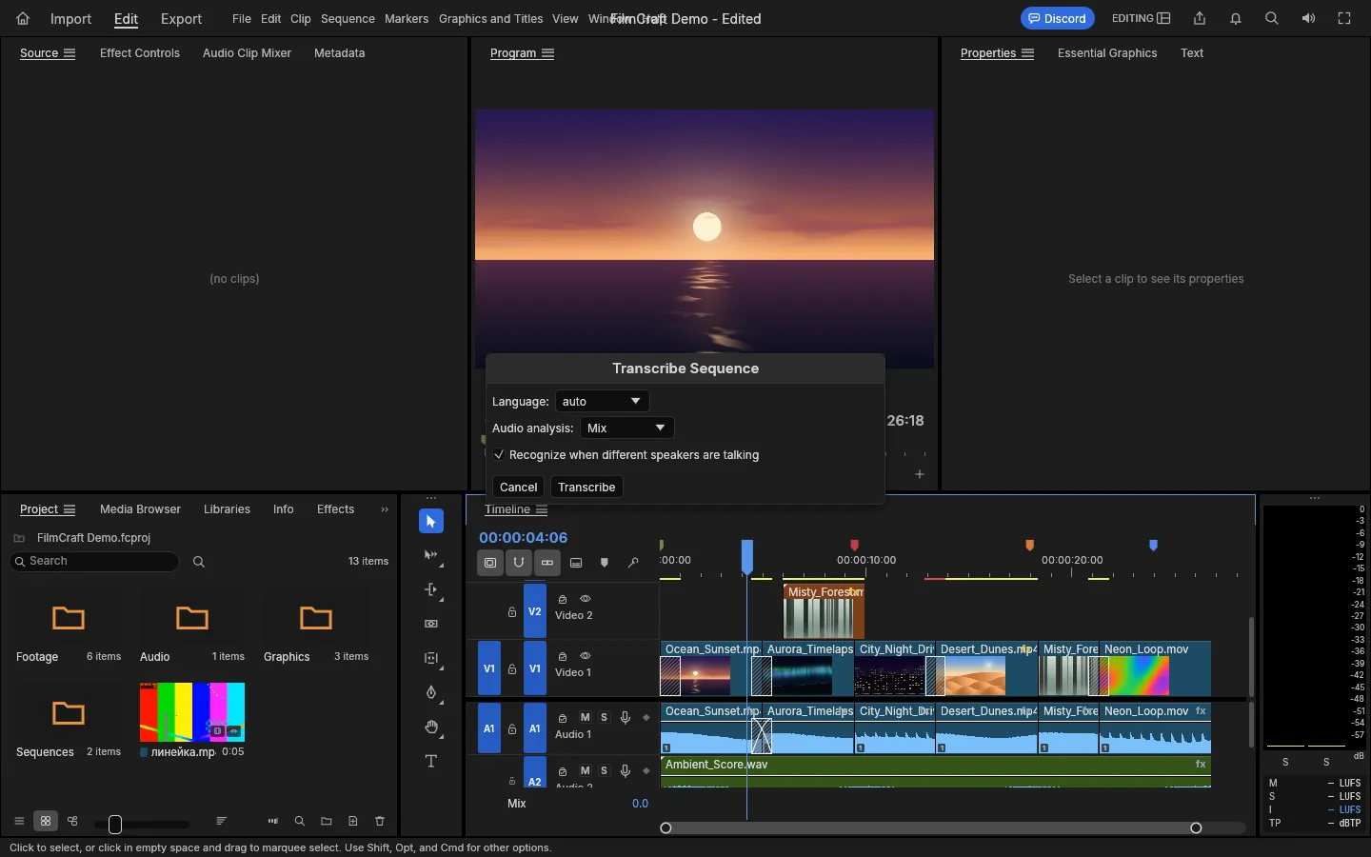Open the Language dropdown
1371x857 pixels.
point(602,402)
